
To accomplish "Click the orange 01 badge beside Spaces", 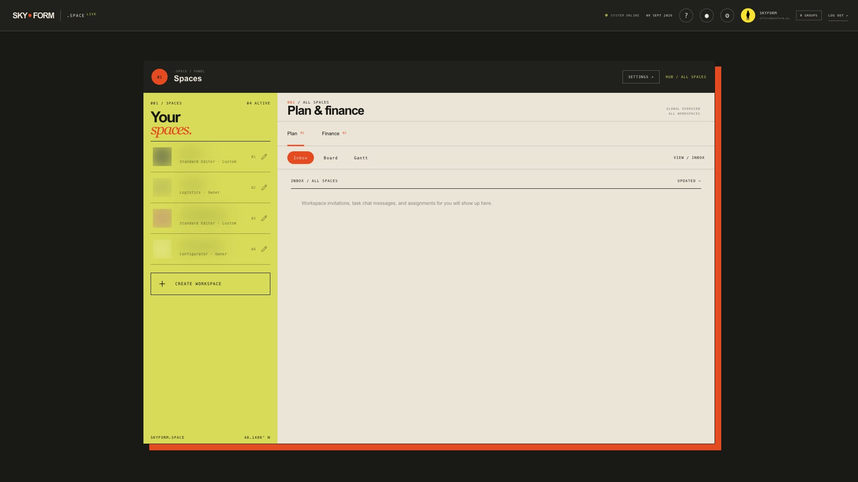I will click(x=160, y=77).
